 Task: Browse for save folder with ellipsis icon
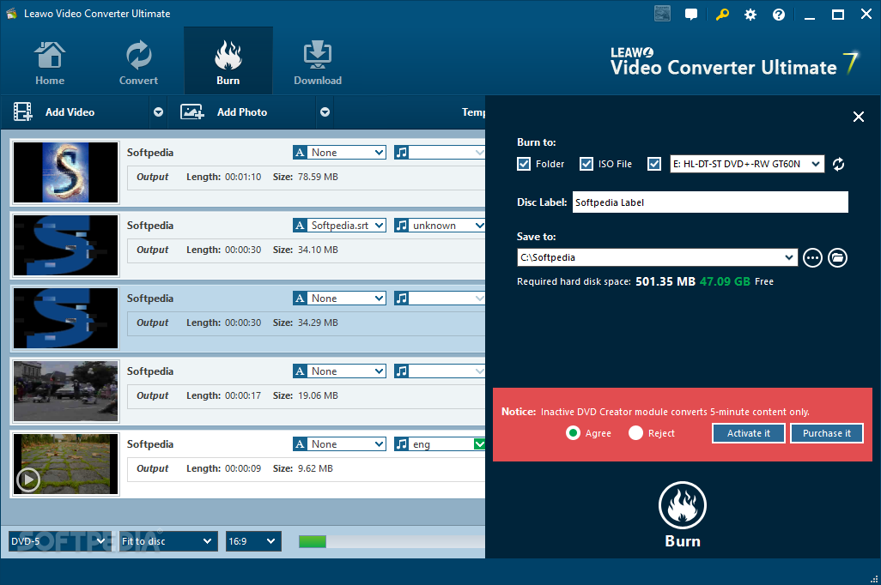[812, 257]
